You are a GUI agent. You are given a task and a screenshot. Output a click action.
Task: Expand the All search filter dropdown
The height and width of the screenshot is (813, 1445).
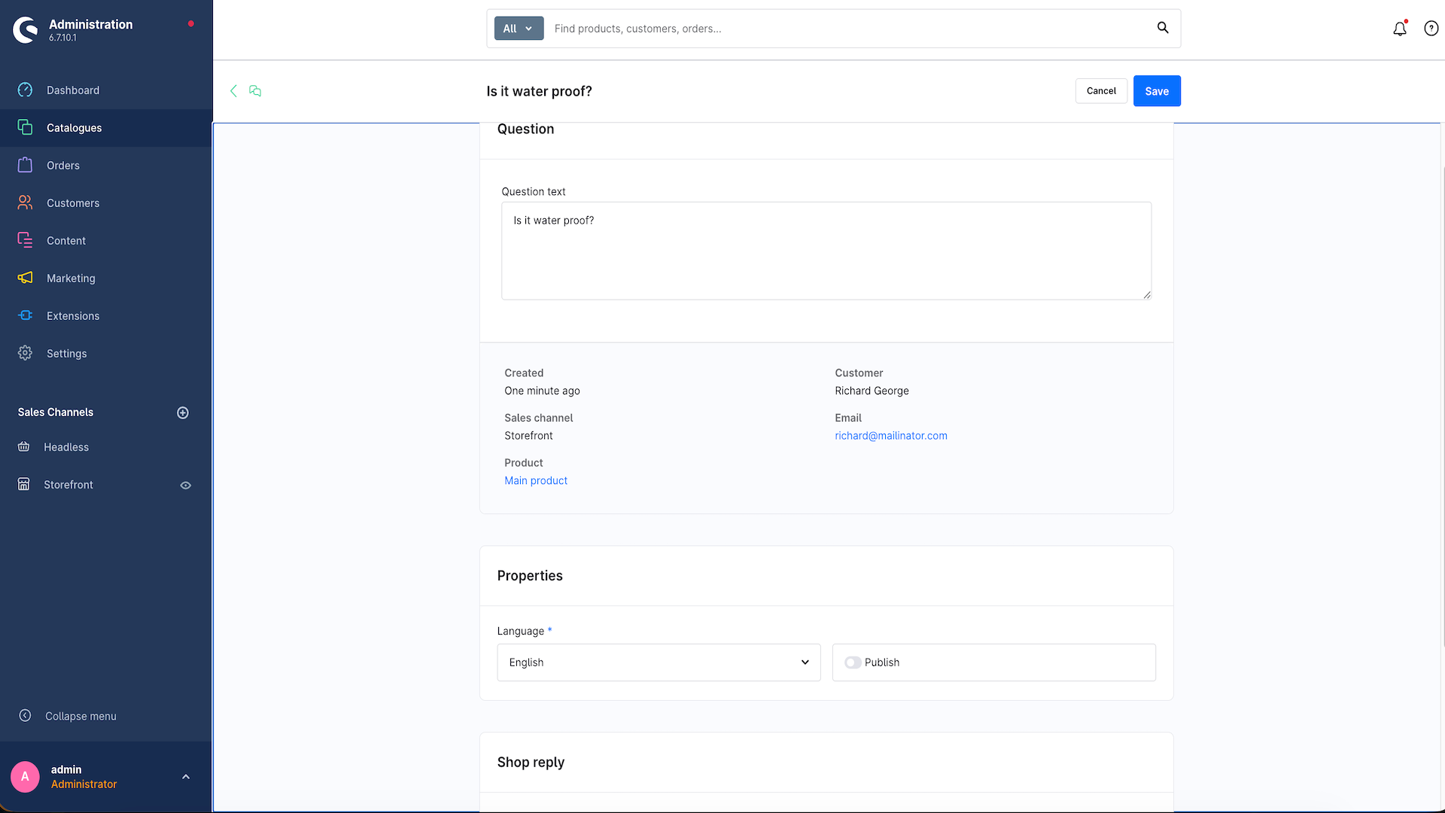coord(519,29)
